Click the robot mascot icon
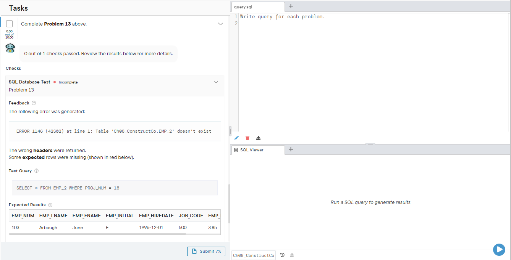This screenshot has height=260, width=511. pos(10,48)
